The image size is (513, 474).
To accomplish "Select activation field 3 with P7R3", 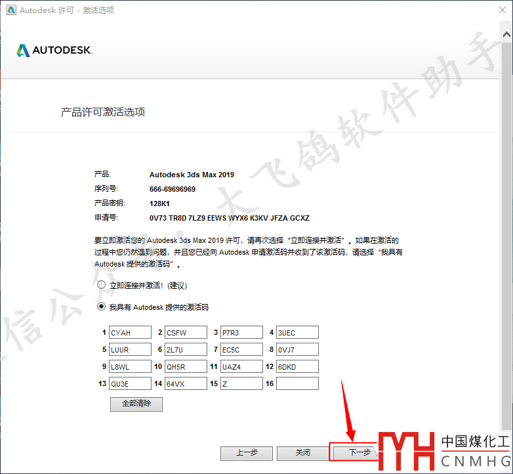I will point(241,333).
